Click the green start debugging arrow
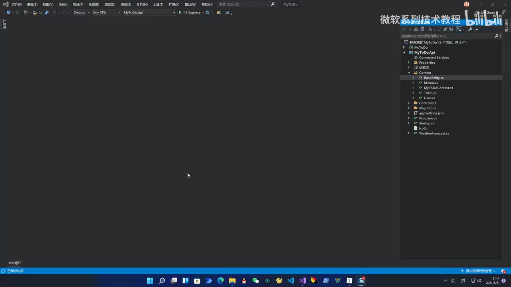This screenshot has width=511, height=287. coord(180,12)
